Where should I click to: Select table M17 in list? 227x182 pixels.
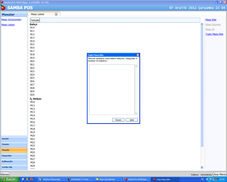pos(33,126)
